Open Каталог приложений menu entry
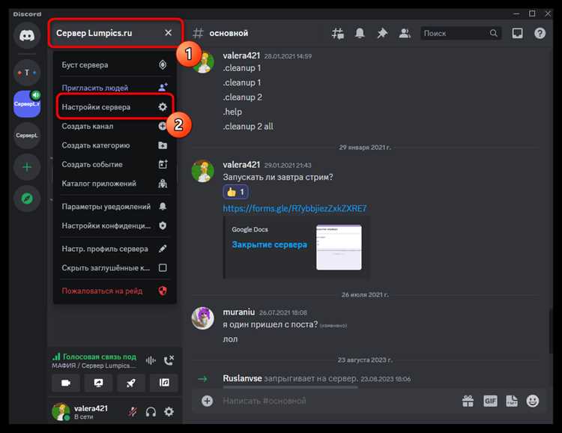Screen dimensions: 562x433 click(115, 184)
